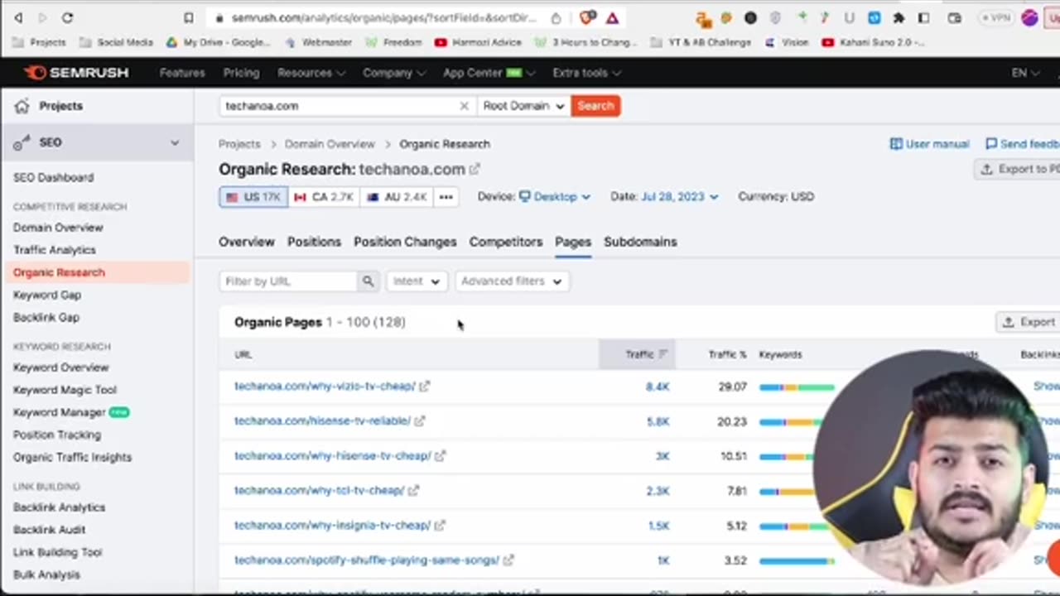Viewport: 1060px width, 596px height.
Task: Click the SEO key icon in sidebar
Action: point(22,142)
